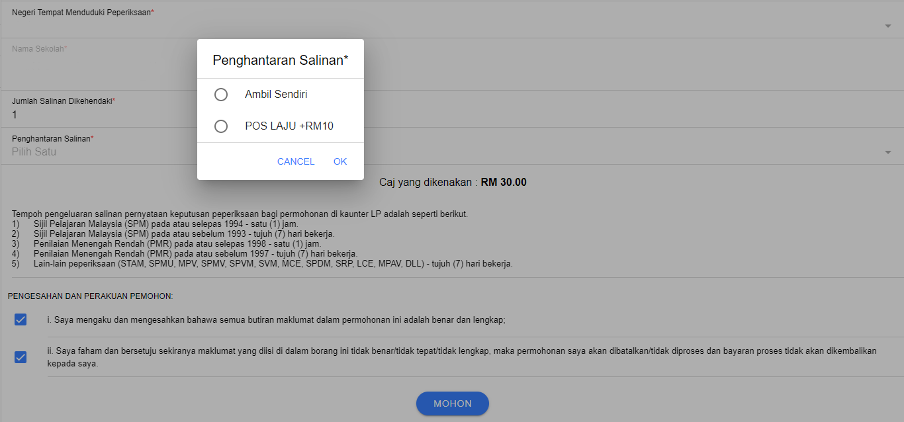Select the Ambil Sendiri radio circle
This screenshot has width=904, height=422.
pos(221,95)
